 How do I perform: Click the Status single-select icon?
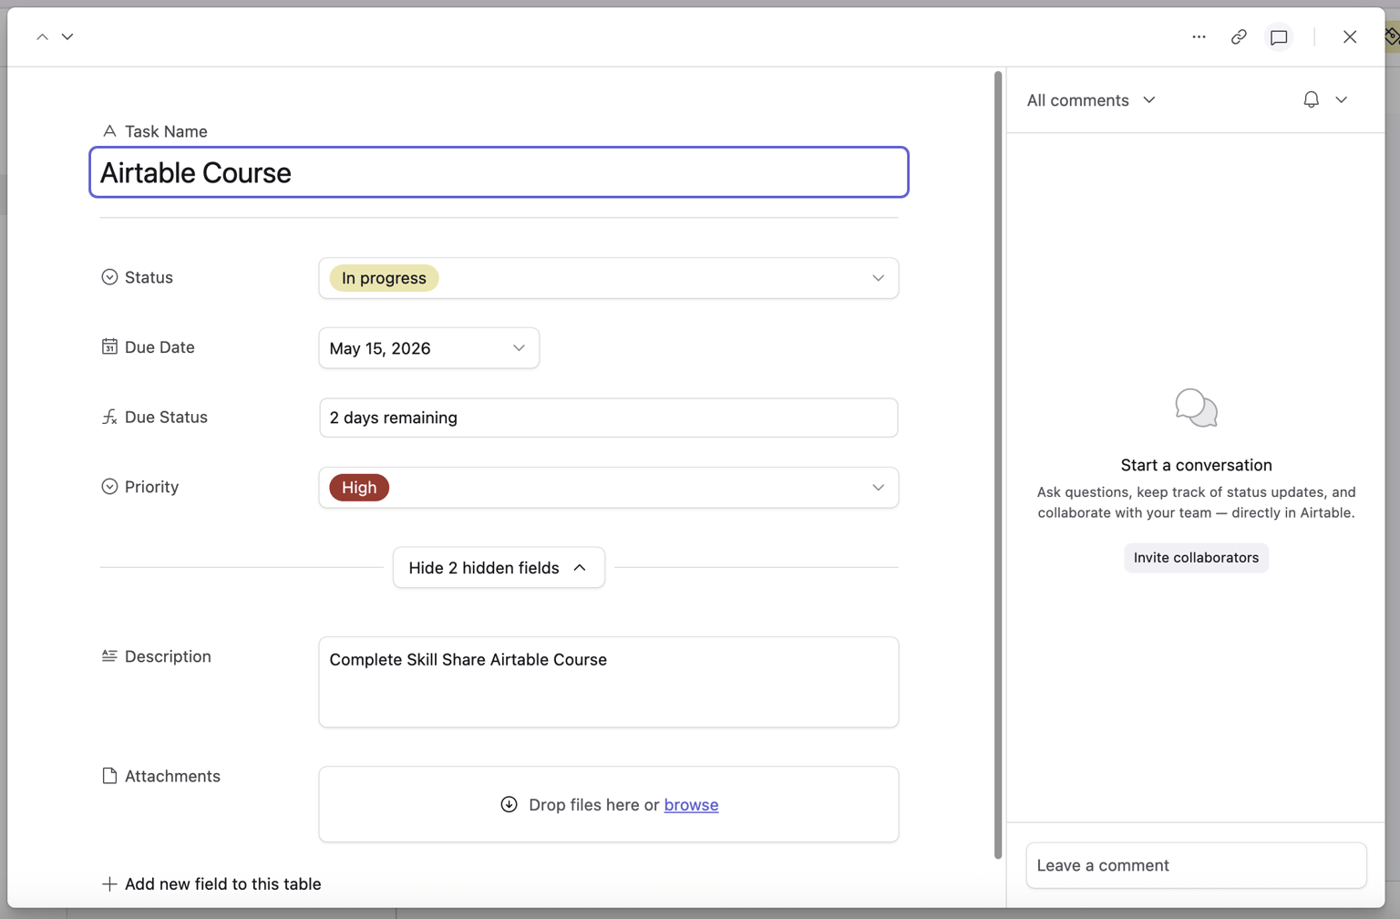point(109,277)
